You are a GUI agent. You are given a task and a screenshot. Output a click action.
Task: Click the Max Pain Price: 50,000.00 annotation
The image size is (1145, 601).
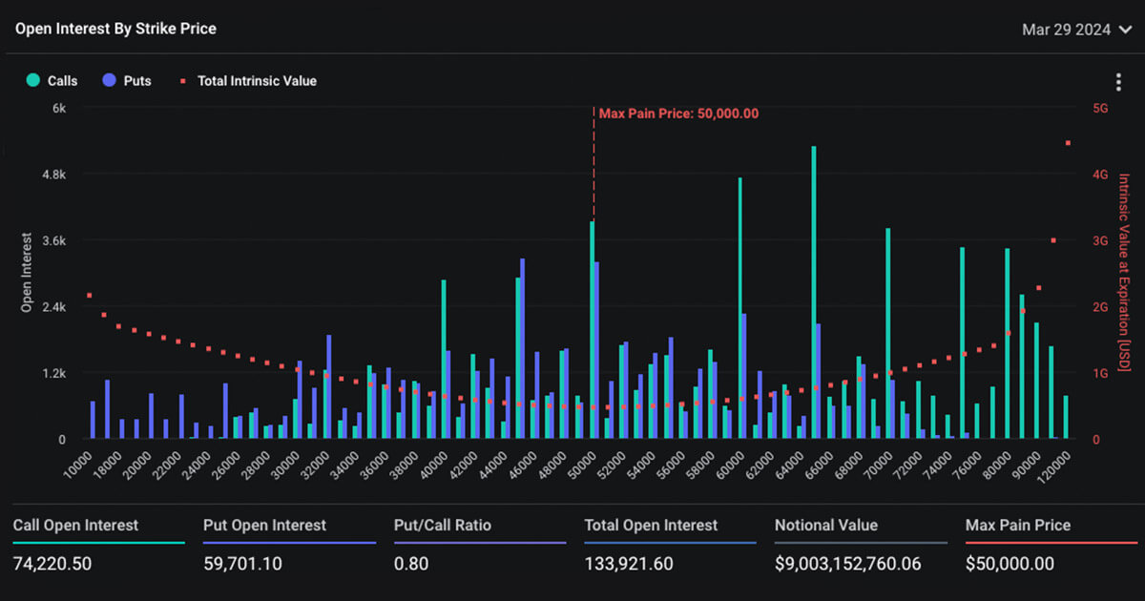[x=678, y=114]
